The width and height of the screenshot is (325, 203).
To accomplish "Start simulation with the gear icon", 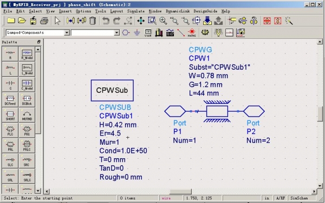I will click(x=205, y=32).
